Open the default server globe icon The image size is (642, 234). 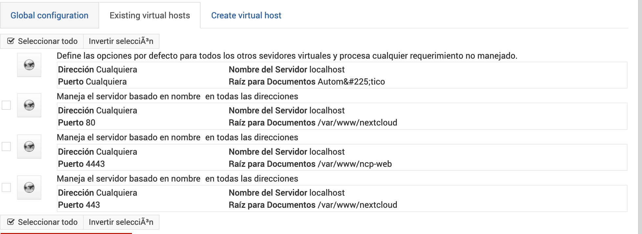point(29,65)
